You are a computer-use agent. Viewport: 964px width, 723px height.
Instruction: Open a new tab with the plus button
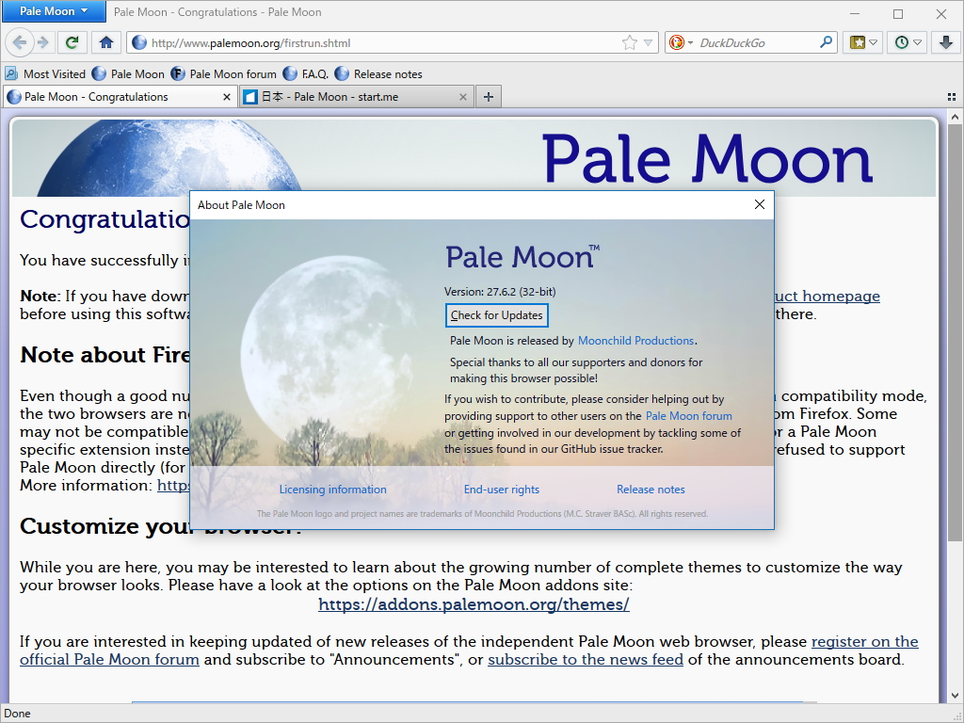click(x=488, y=96)
